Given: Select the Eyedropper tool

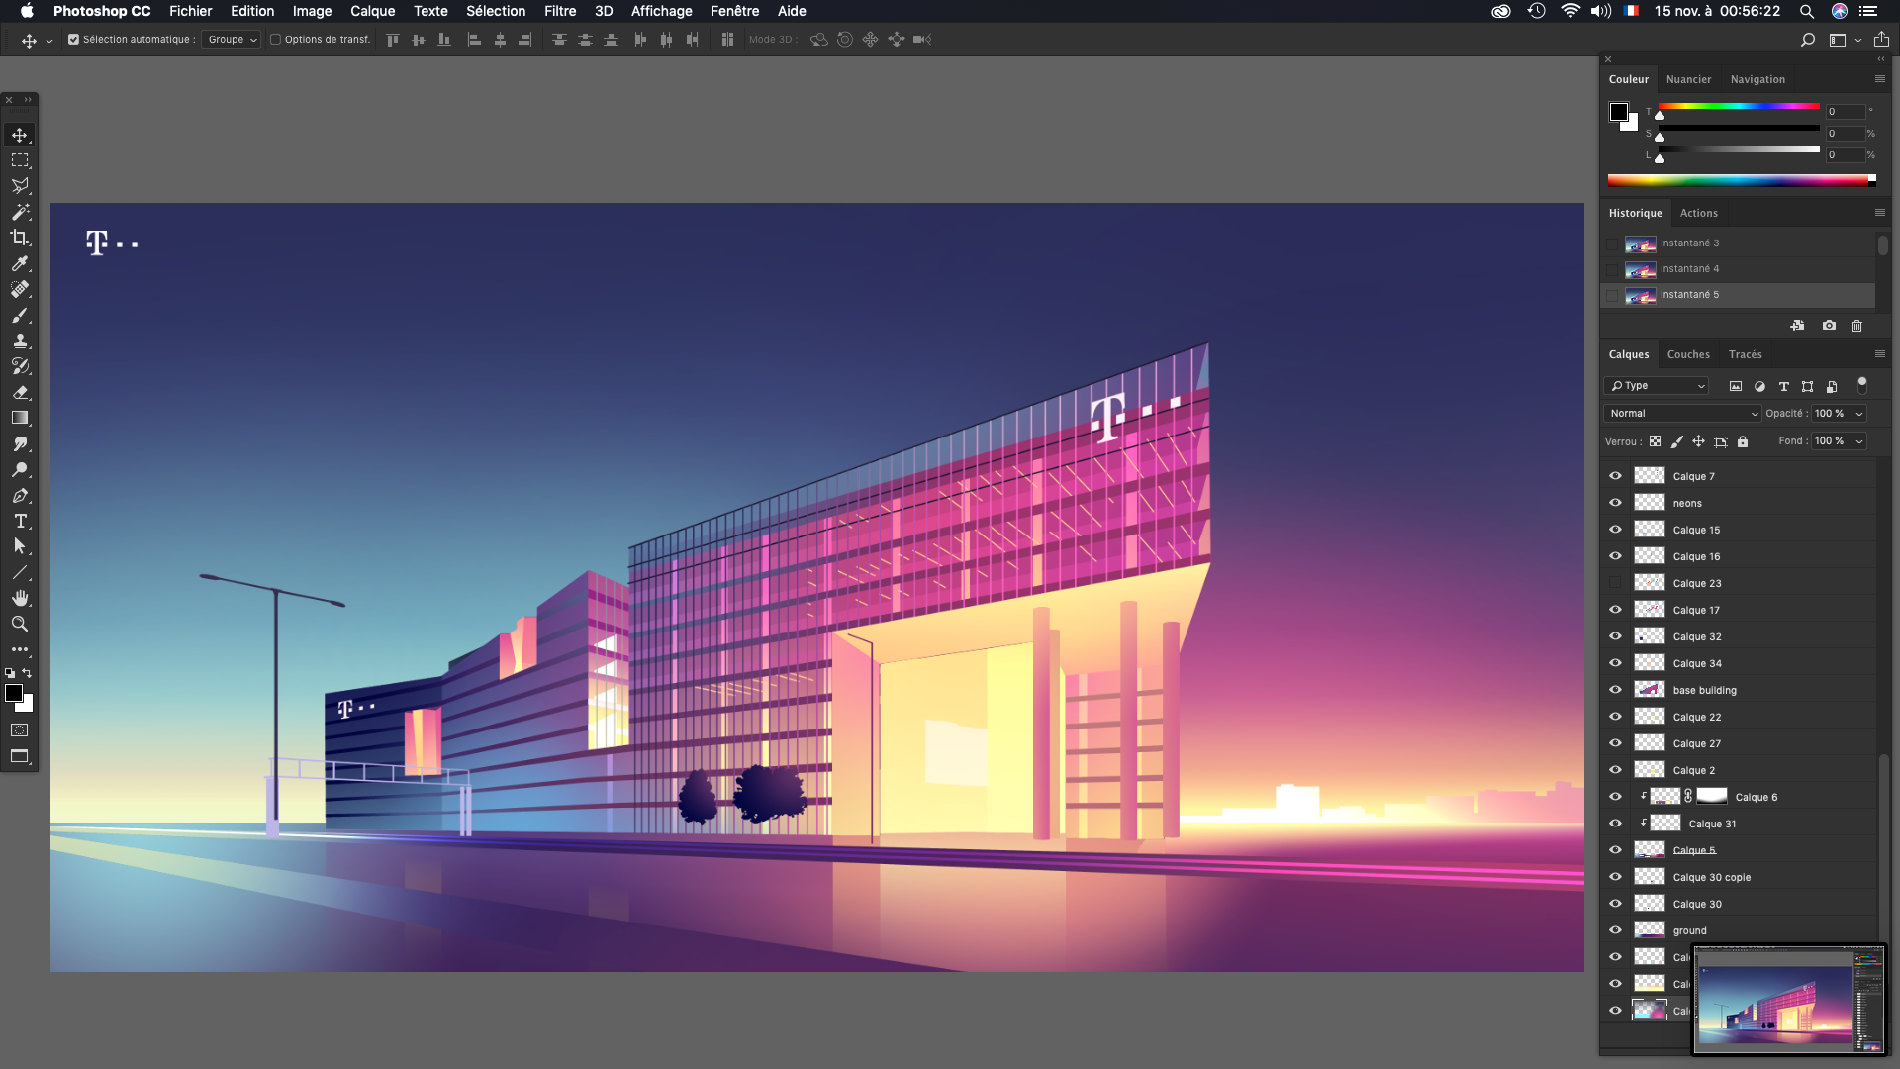Looking at the screenshot, I should click(20, 263).
